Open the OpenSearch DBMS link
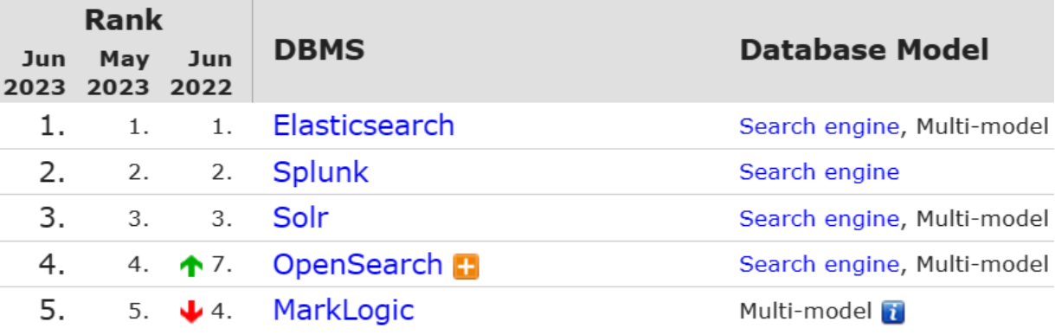The width and height of the screenshot is (1055, 335). [358, 264]
